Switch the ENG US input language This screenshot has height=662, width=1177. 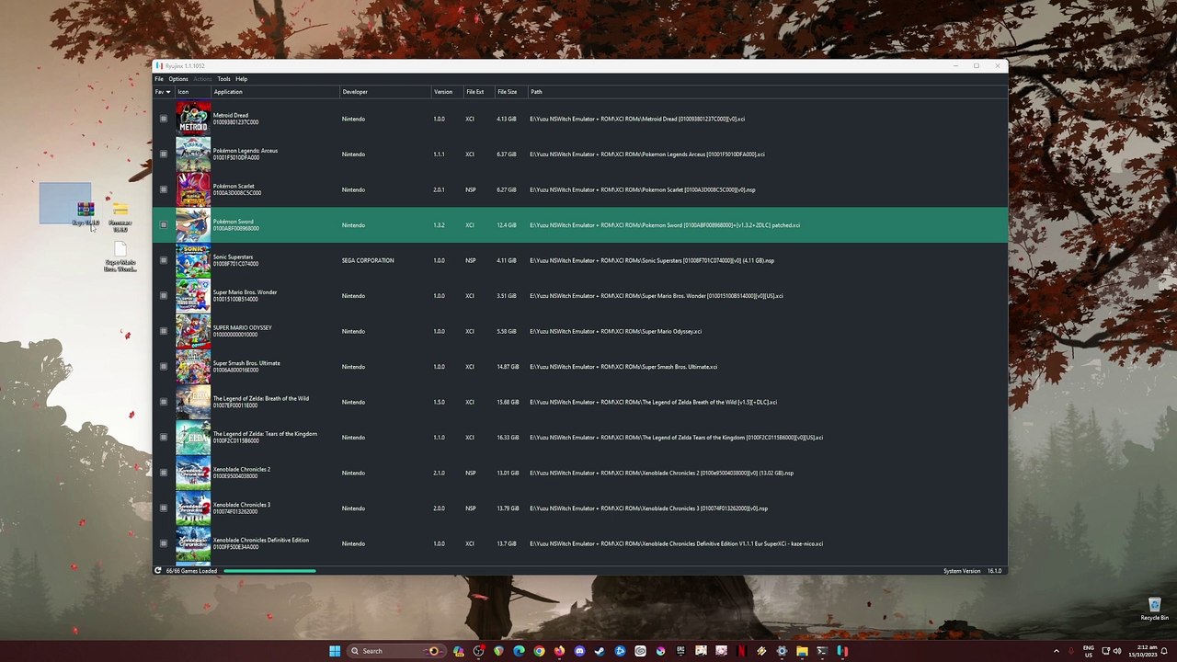pos(1089,651)
